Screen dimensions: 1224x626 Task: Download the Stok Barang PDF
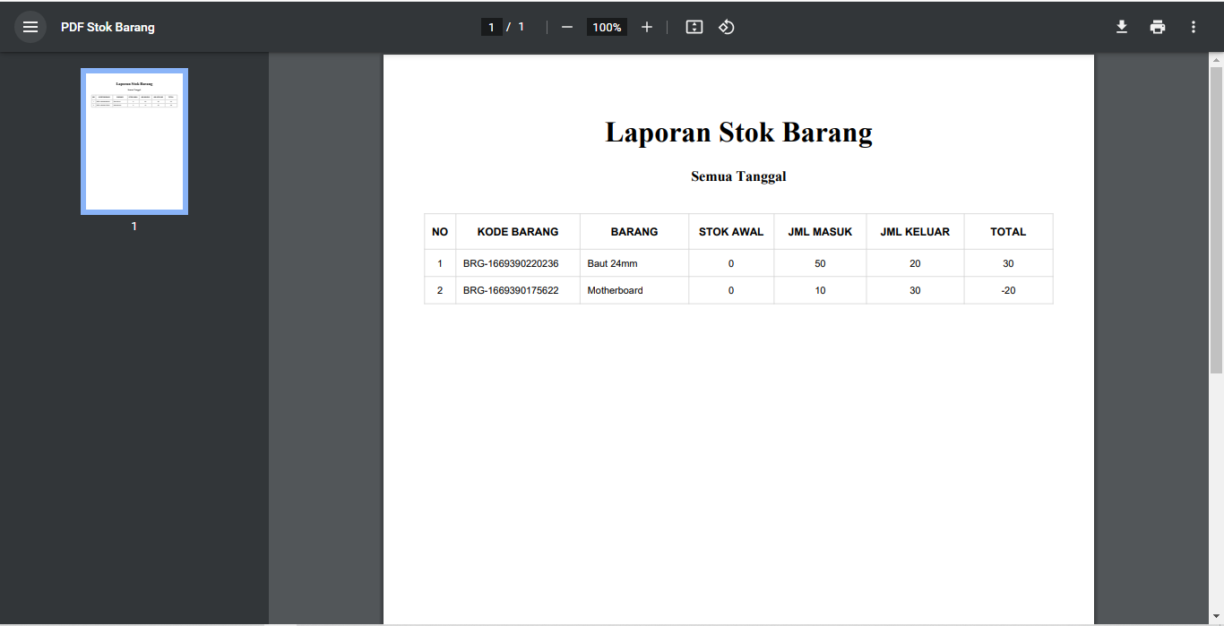coord(1121,27)
